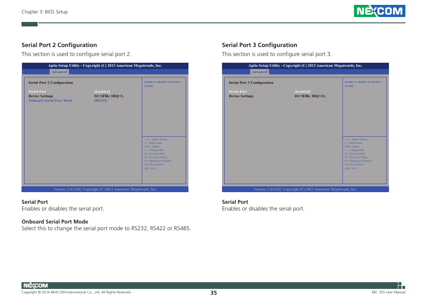Click the IO=3E8h; IRQ=11; value
This screenshot has width=427, height=301.
[x=310, y=96]
